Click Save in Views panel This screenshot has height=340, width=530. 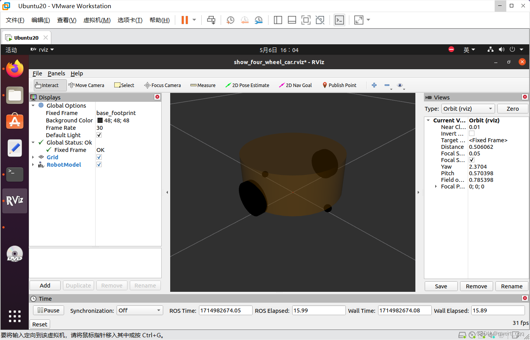[x=441, y=286]
